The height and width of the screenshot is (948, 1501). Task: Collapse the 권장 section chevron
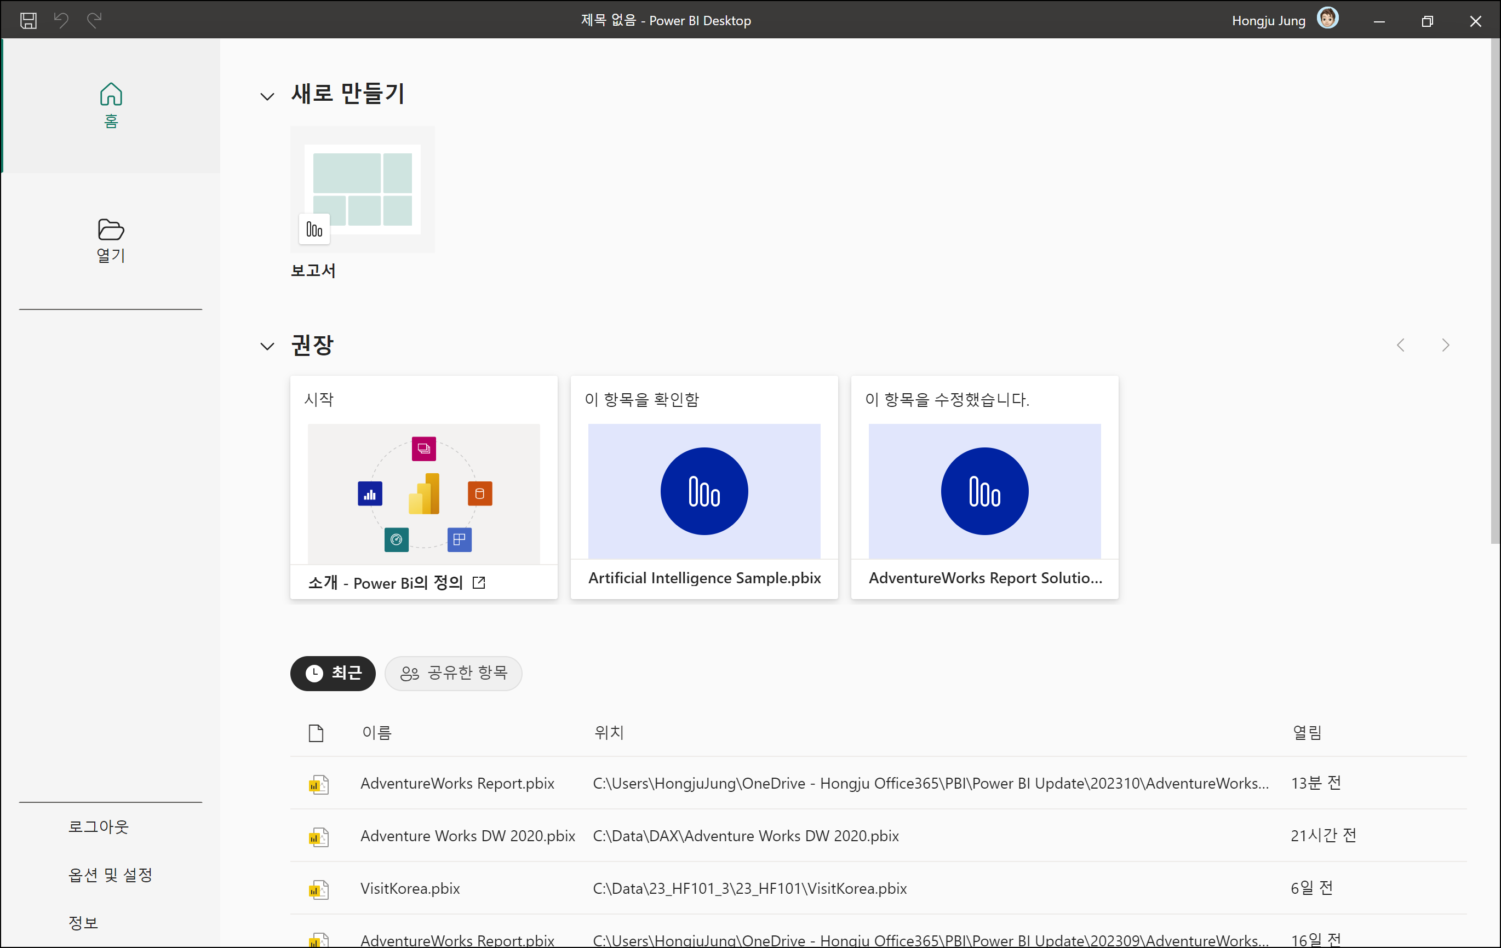[x=267, y=346]
